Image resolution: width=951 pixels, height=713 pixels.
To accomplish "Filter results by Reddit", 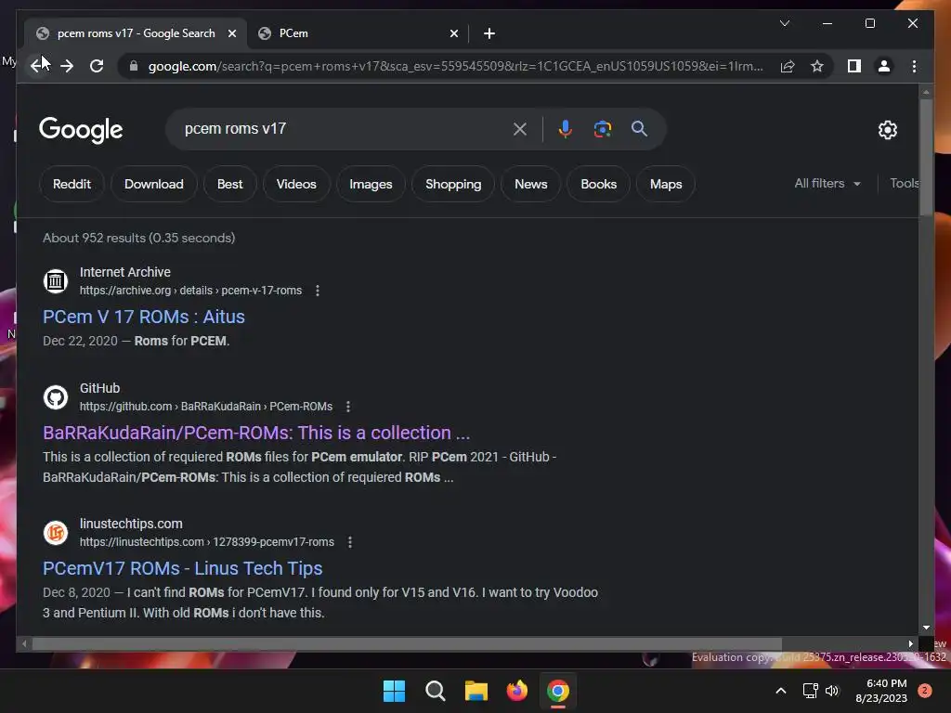I will point(72,184).
